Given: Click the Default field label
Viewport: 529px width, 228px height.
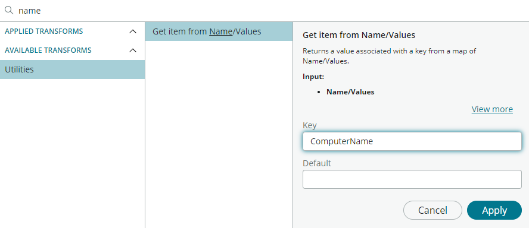Looking at the screenshot, I should tap(317, 163).
